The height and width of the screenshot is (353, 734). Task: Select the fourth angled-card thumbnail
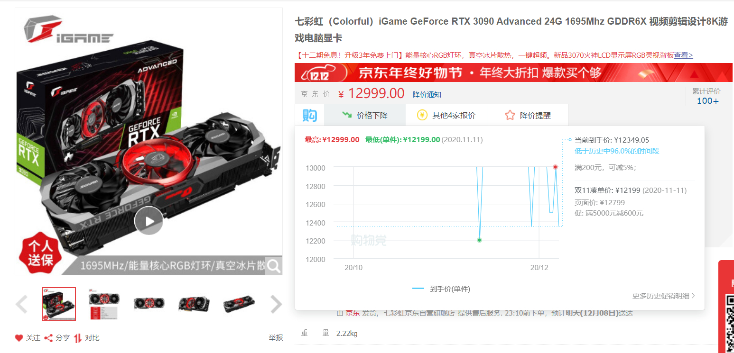click(x=194, y=304)
